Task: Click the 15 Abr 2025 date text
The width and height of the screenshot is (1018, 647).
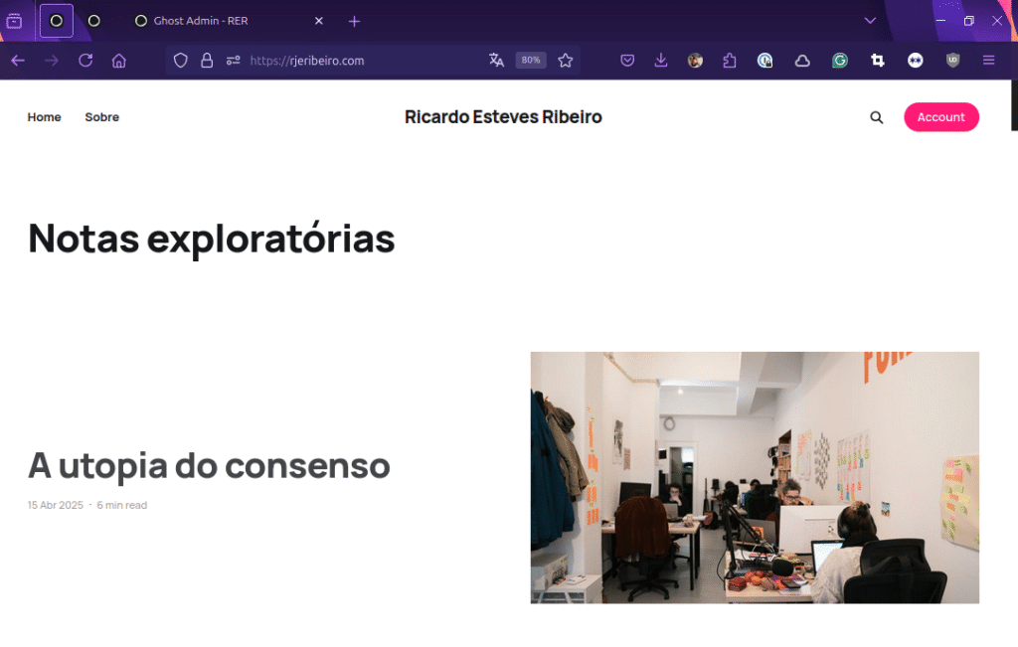Action: tap(56, 505)
